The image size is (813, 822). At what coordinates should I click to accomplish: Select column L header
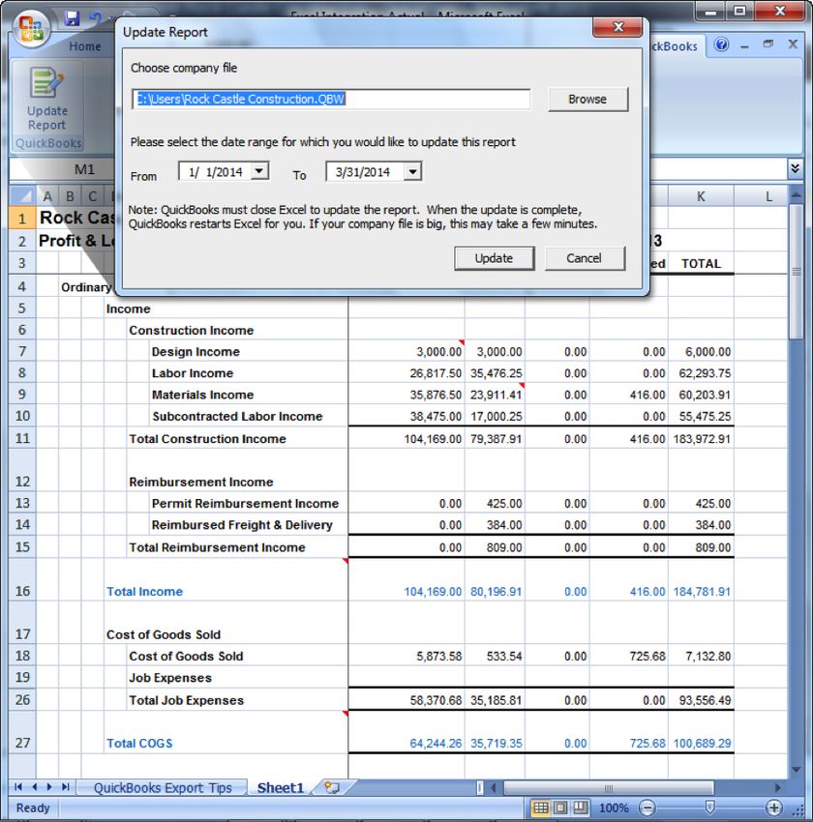768,196
